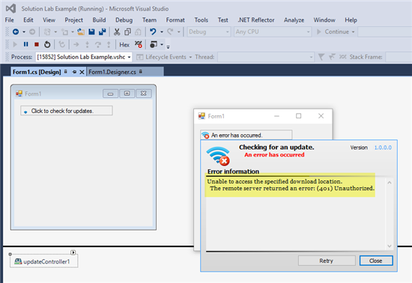Click the Show Next Statement arrow icon

click(x=76, y=45)
